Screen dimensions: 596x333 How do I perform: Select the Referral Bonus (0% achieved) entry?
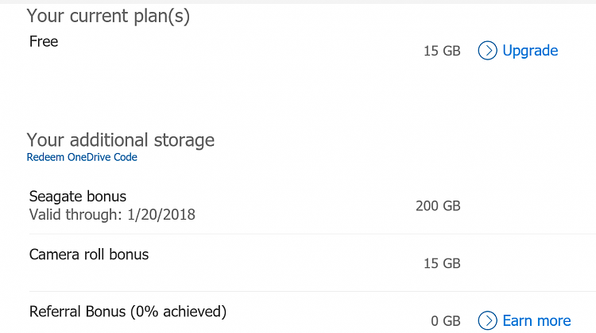coord(128,312)
